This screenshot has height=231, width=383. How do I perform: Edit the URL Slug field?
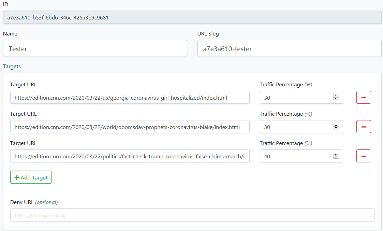[x=289, y=48]
